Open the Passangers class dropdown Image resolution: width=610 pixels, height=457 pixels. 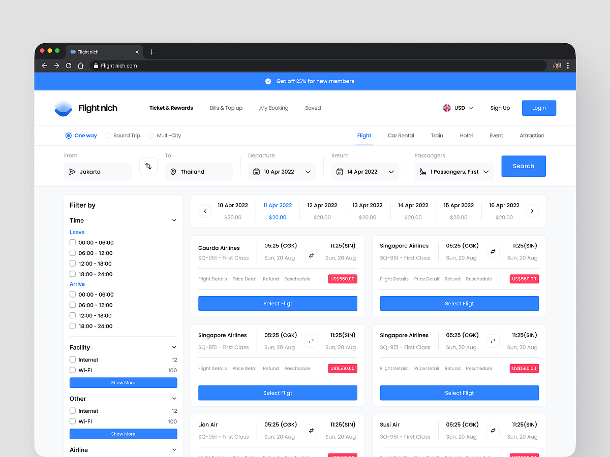pyautogui.click(x=486, y=172)
